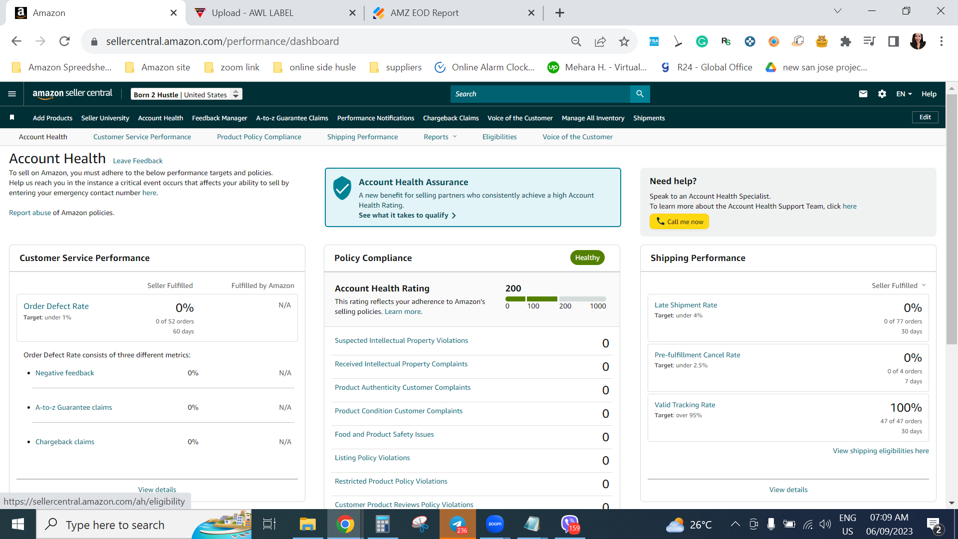Open the settings gear icon
958x539 pixels.
tap(882, 94)
